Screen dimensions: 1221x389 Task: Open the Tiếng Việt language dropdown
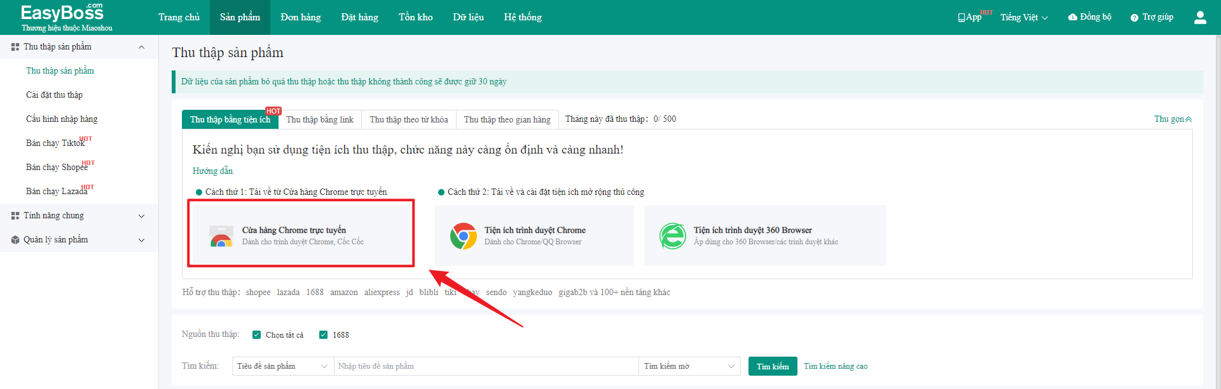1024,18
